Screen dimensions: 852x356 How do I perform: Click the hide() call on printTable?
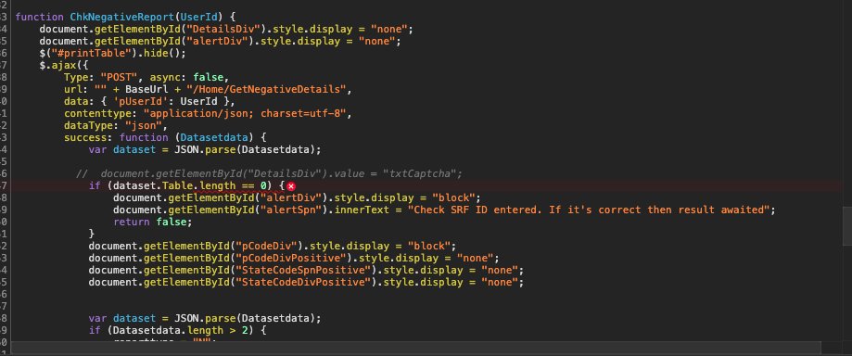161,53
